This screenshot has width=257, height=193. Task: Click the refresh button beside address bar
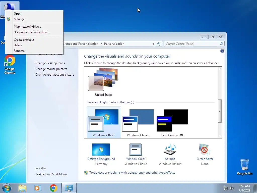[159, 44]
